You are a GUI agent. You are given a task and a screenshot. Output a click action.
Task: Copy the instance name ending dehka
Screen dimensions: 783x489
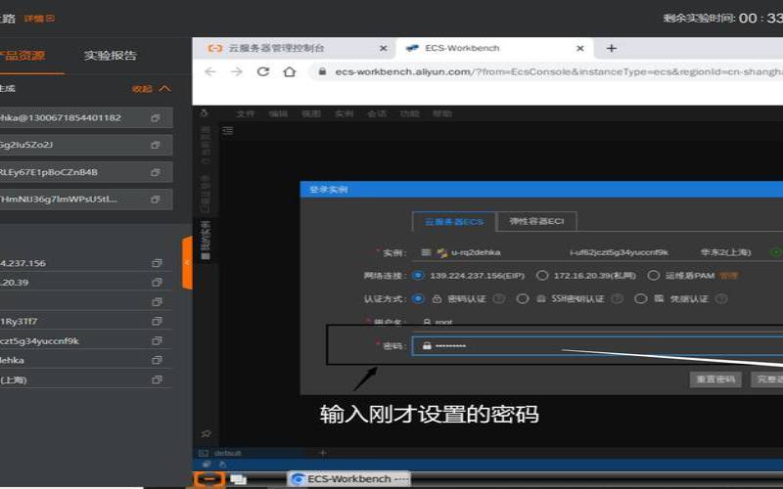(x=157, y=360)
